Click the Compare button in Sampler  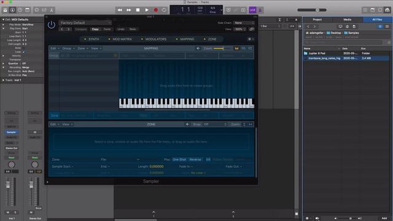(80, 29)
